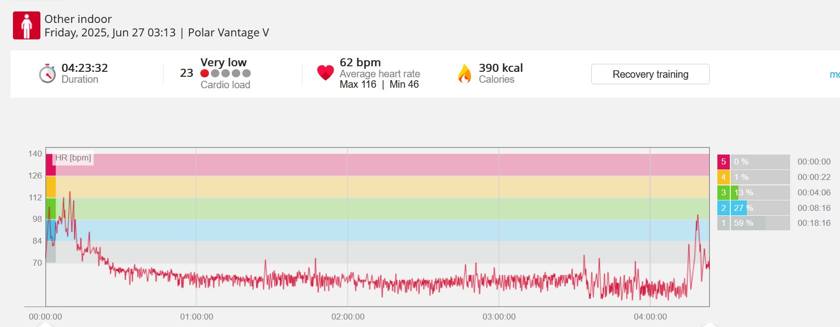Viewport: 840px width, 327px height.
Task: Click the HR [bpm] chart label
Action: tap(73, 158)
